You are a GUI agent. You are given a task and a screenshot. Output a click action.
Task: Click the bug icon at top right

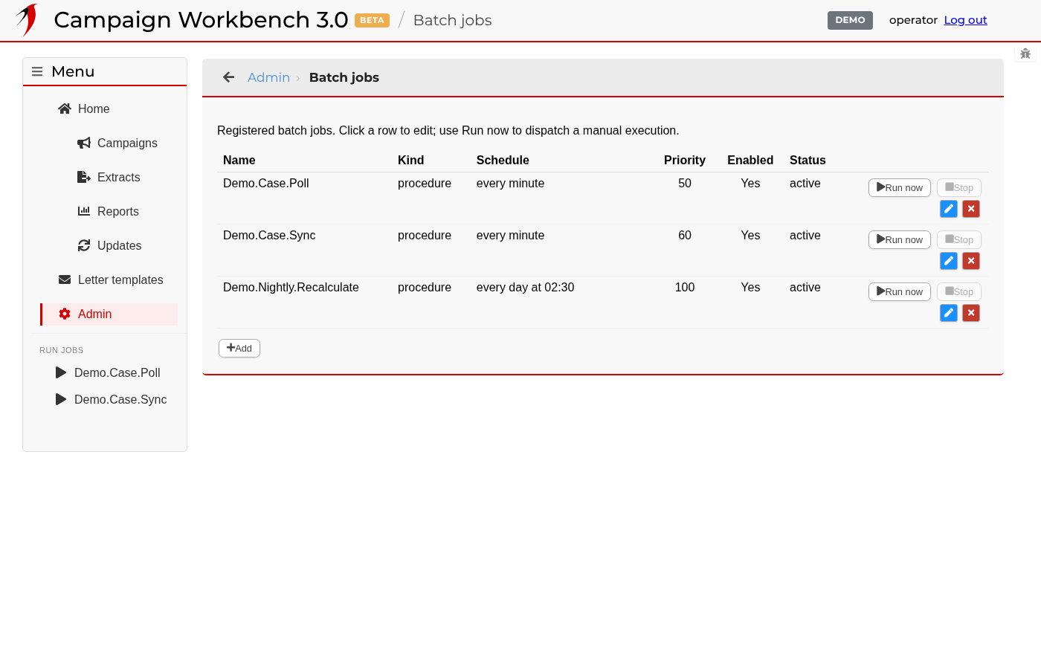[x=1025, y=54]
